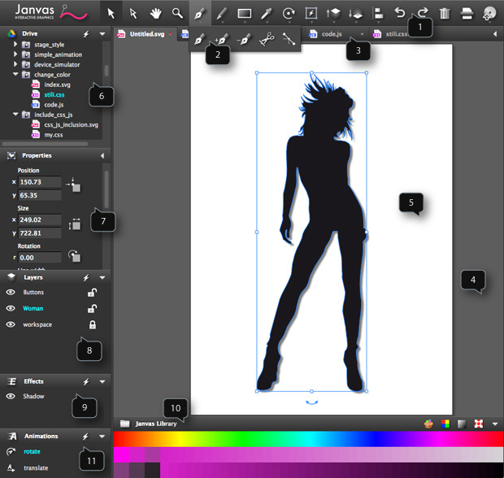Click the Undo arrow
The image size is (504, 478).
pyautogui.click(x=399, y=12)
